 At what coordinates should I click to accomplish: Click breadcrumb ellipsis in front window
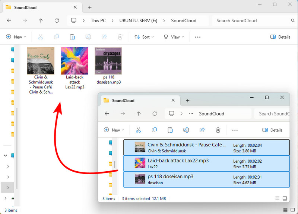pyautogui.click(x=191, y=114)
